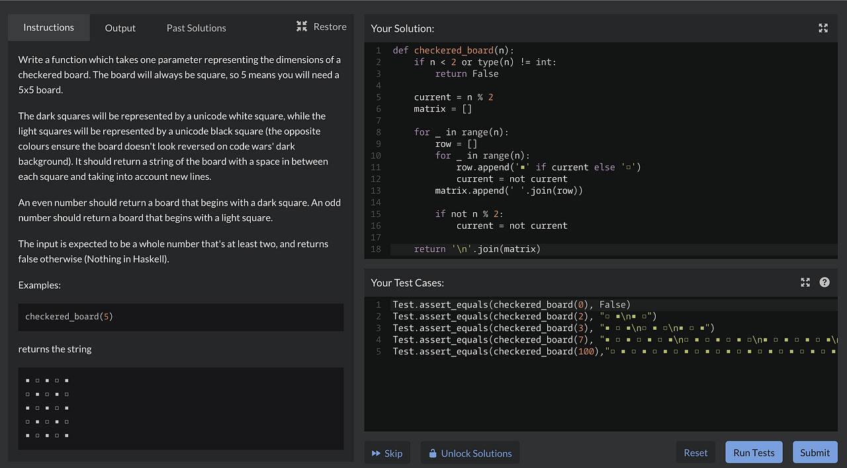Click the Restore collapse icon
The image size is (847, 468).
pos(302,26)
